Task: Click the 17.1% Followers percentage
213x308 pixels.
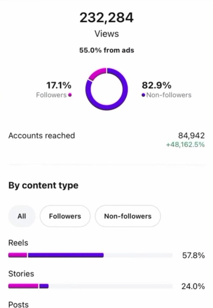Action: tap(58, 85)
